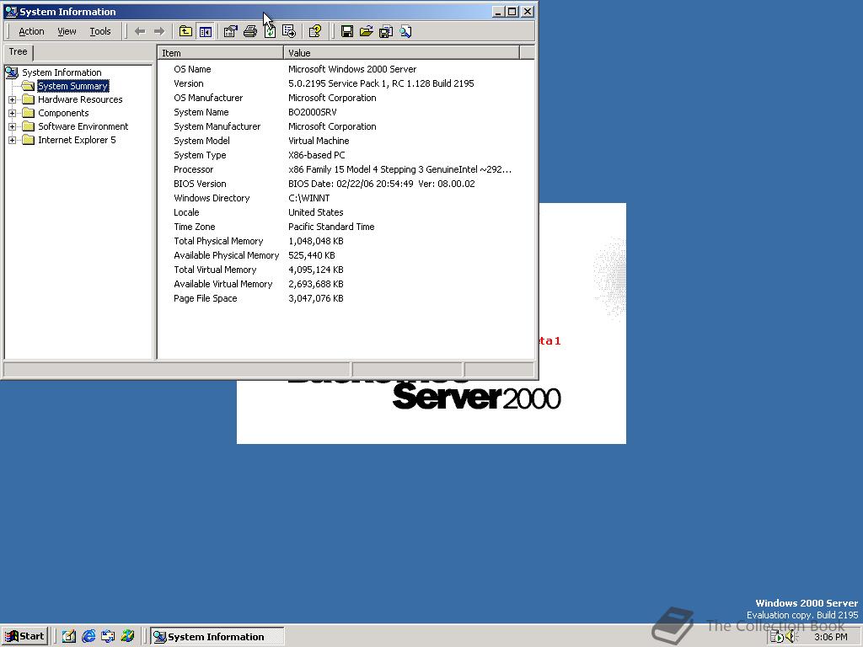Click the Back arrow toolbar button

(140, 31)
